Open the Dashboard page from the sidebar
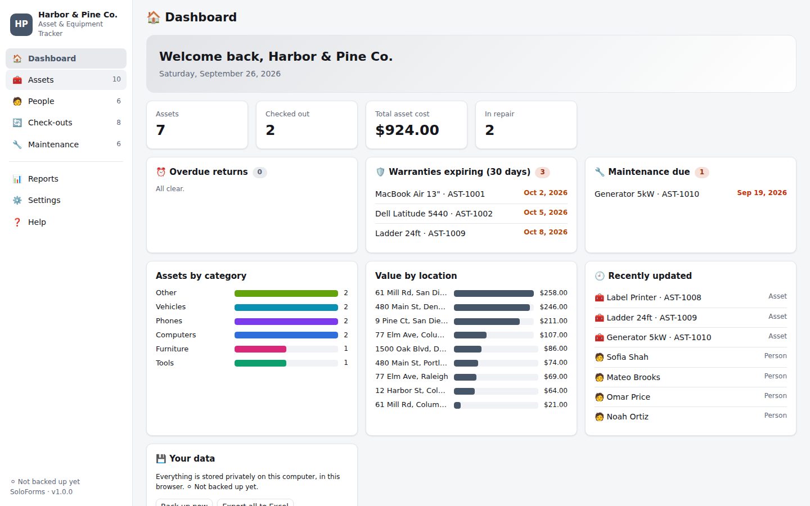 pyautogui.click(x=66, y=58)
